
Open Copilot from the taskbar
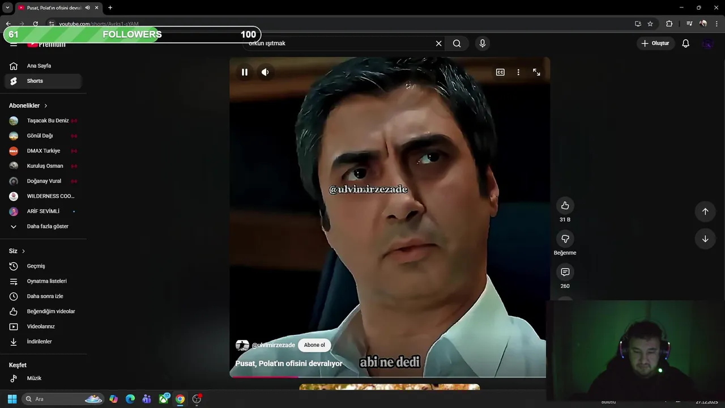pyautogui.click(x=114, y=399)
